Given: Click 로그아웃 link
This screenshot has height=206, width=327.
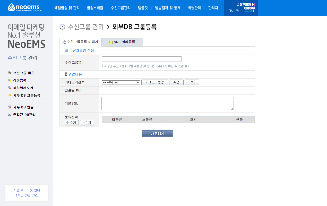Looking at the screenshot, I should click(249, 11).
